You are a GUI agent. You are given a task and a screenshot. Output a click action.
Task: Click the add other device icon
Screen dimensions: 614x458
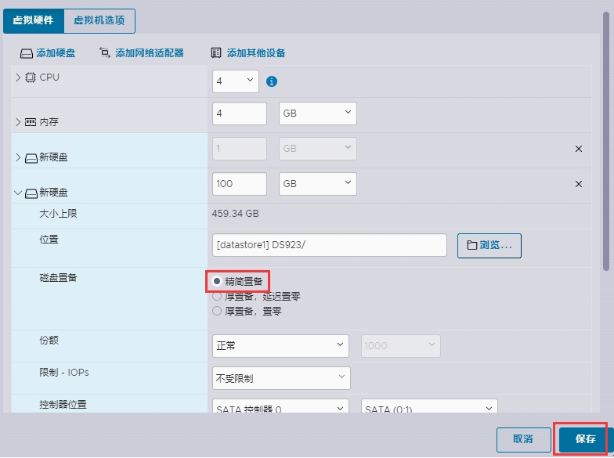coord(216,53)
